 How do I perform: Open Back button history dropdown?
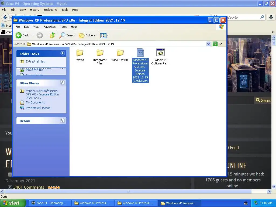tap(32, 35)
